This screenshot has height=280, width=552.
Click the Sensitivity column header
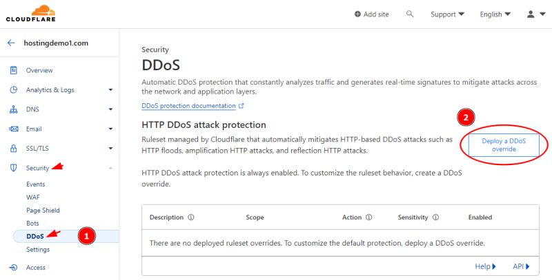point(413,217)
